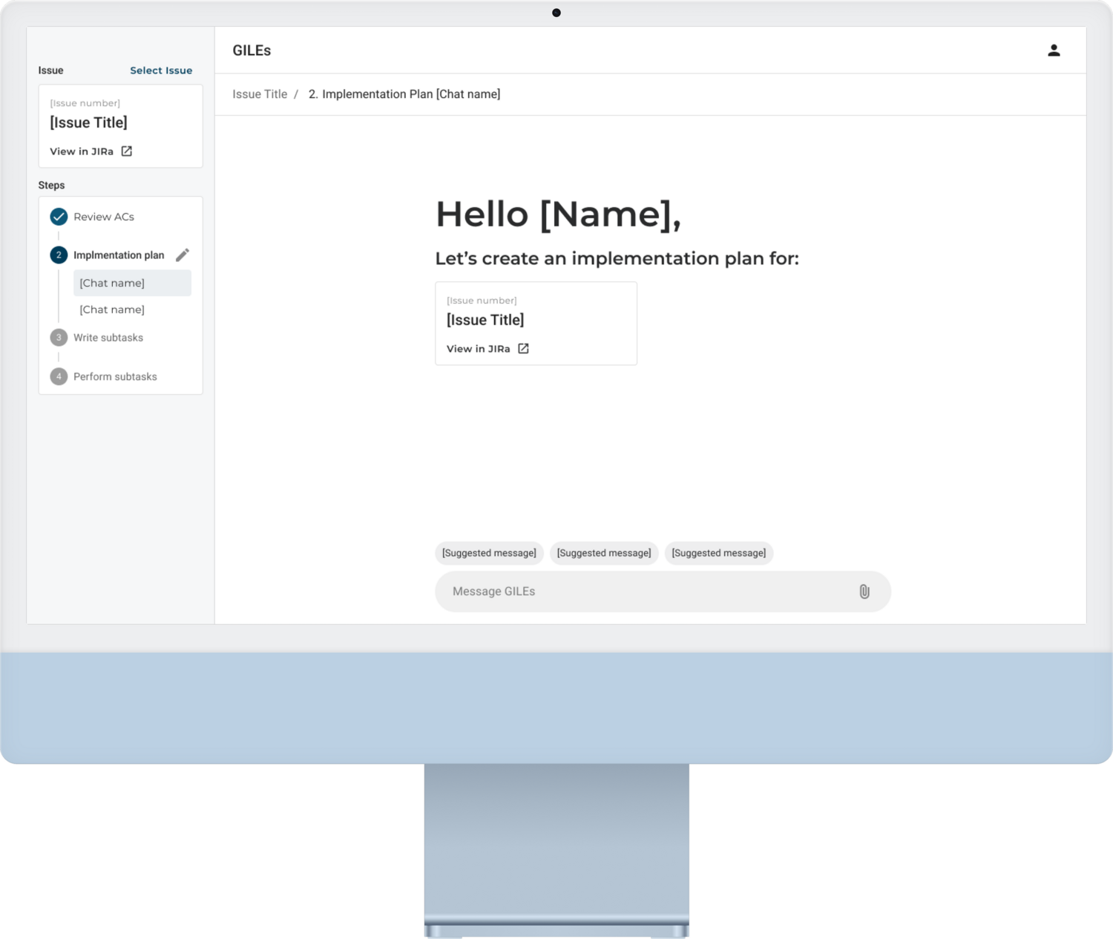Click the [Issue number] label in the sidebar
Viewport: 1113px width, 939px height.
(x=85, y=103)
